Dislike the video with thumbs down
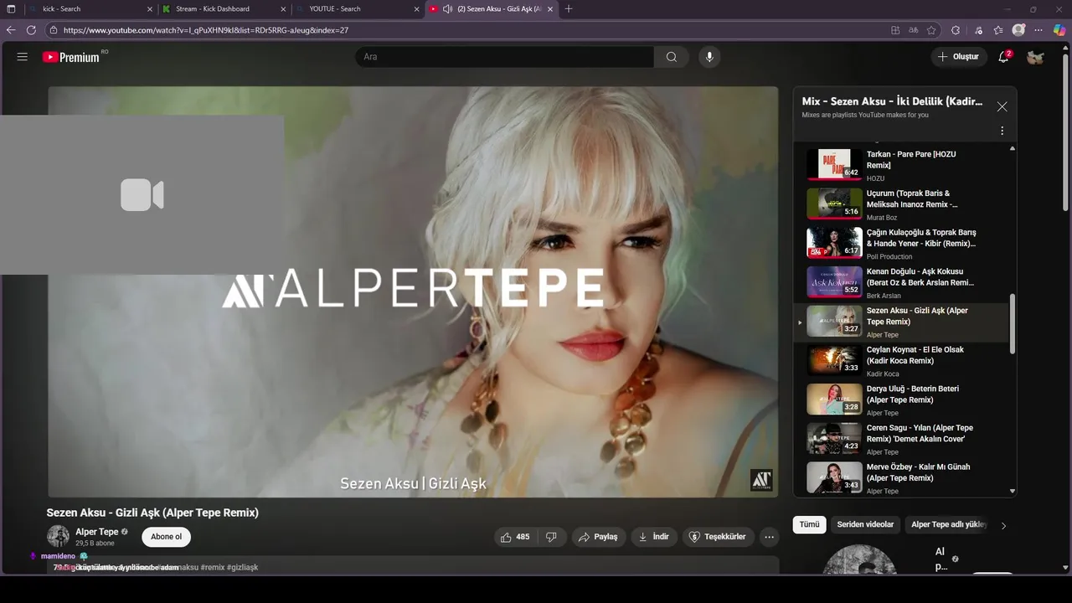This screenshot has width=1072, height=603. click(551, 537)
